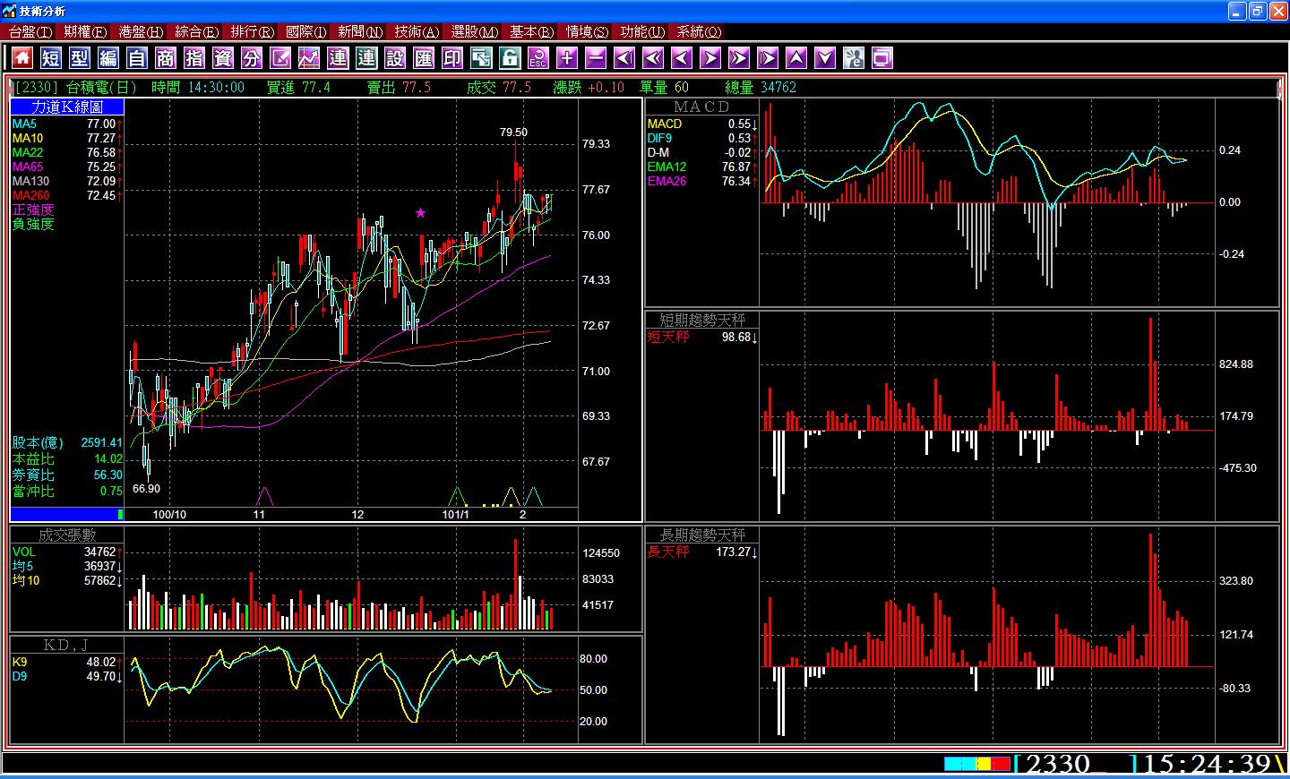
Task: Click the magenta star marker on K-line chart
Action: [420, 212]
